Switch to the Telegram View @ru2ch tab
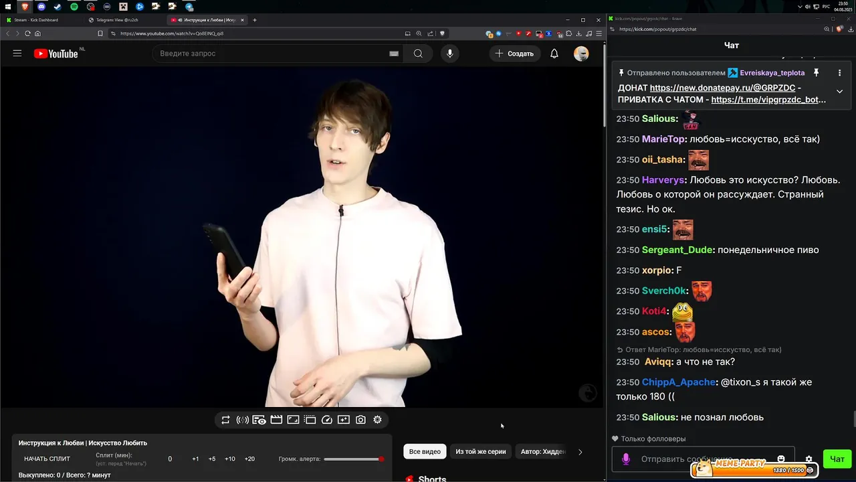 coord(124,20)
